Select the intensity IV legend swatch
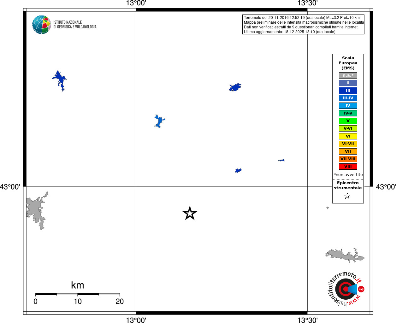 pyautogui.click(x=348, y=106)
